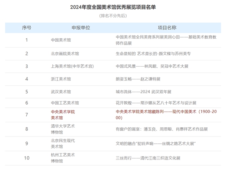Click project 三丝而行——清代江南三织造文化展
The width and height of the screenshot is (227, 169).
pyautogui.click(x=148, y=158)
